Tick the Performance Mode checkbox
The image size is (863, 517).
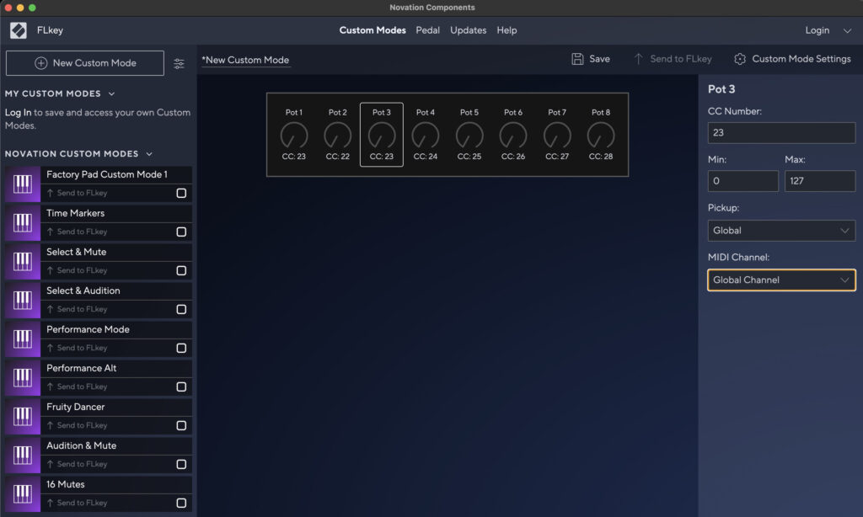[181, 348]
